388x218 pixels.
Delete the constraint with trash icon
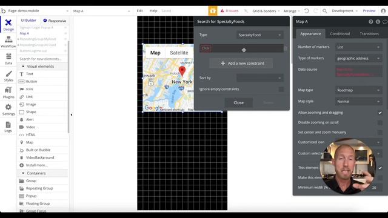coord(286,48)
